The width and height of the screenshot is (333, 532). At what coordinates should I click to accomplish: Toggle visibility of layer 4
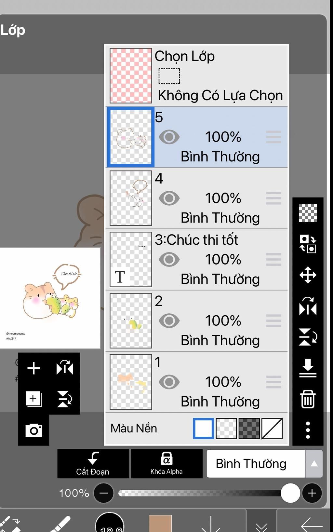pyautogui.click(x=169, y=198)
